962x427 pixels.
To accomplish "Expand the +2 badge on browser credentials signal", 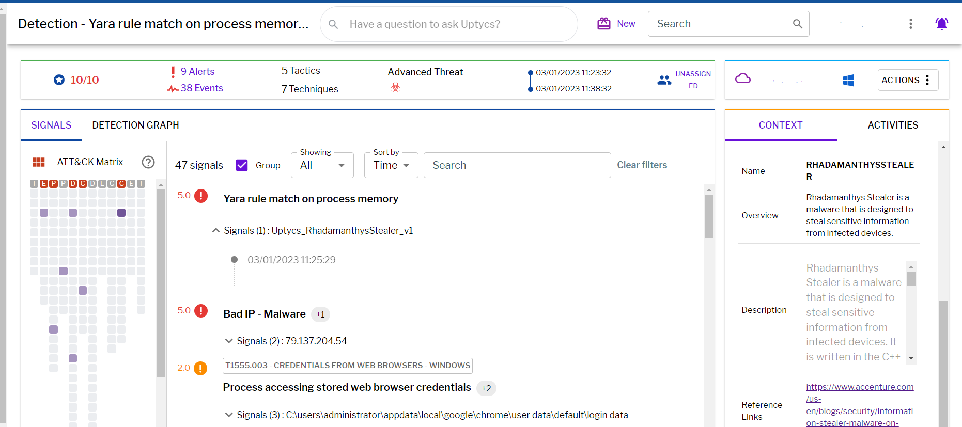I will [486, 388].
